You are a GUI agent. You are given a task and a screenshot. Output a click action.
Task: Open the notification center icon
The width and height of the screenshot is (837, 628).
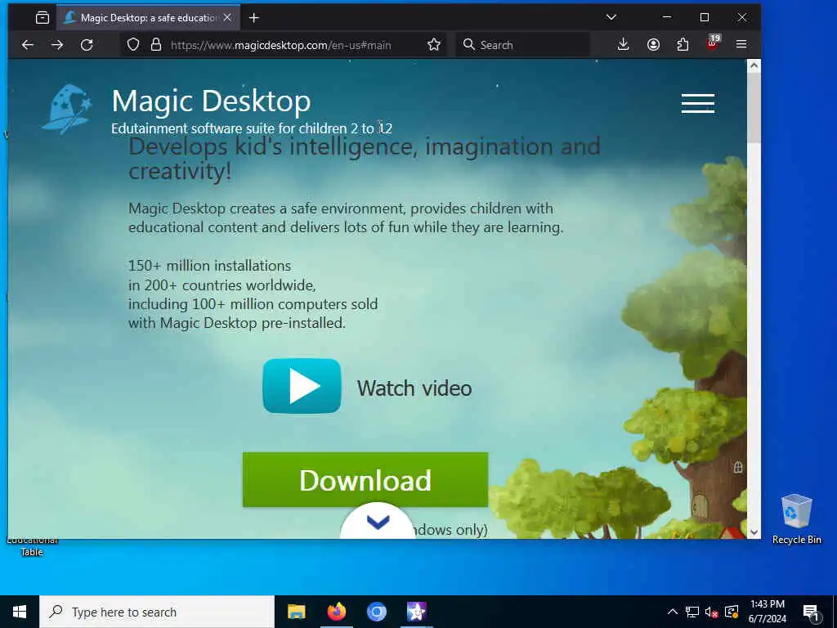click(x=812, y=613)
